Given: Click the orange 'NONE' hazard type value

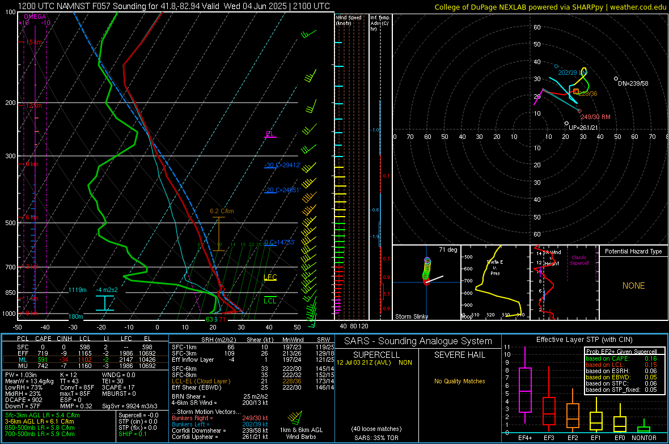Looking at the screenshot, I should pyautogui.click(x=633, y=286).
